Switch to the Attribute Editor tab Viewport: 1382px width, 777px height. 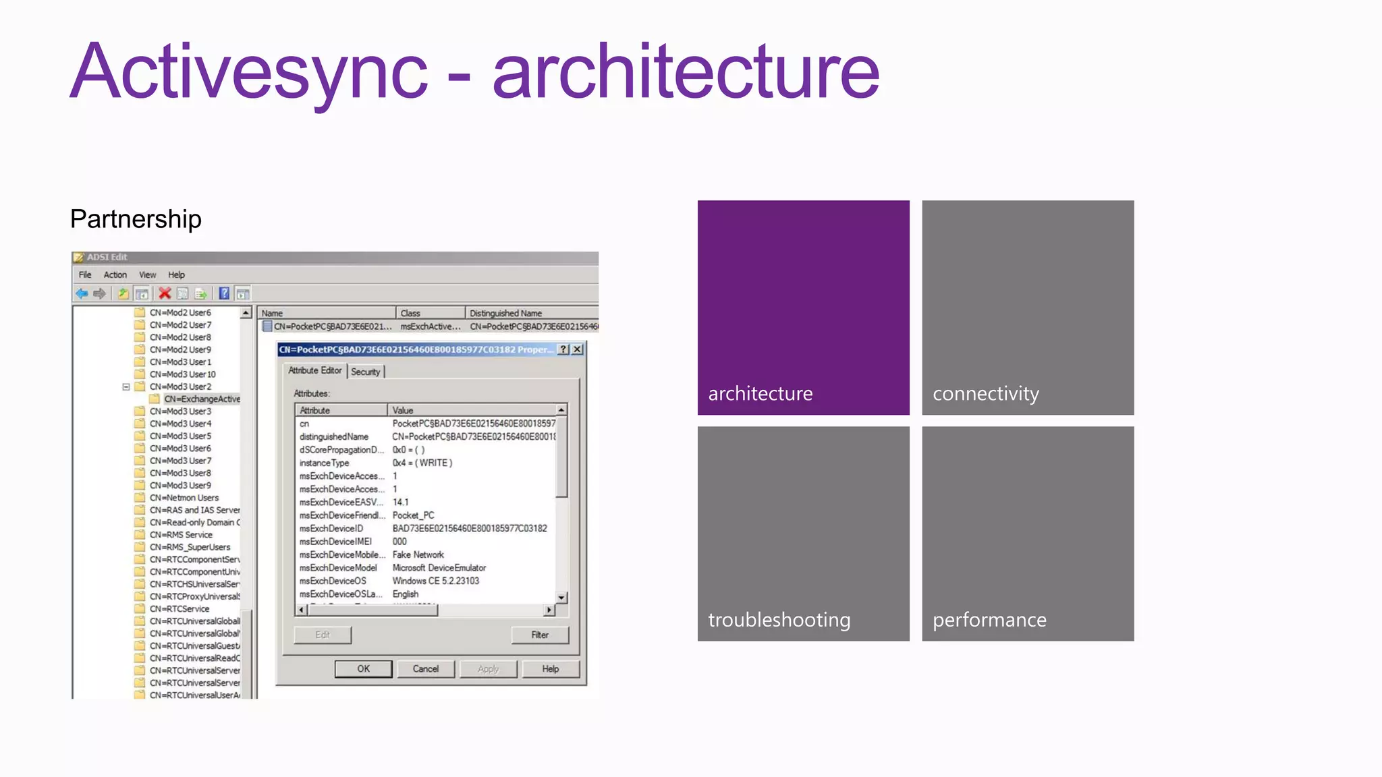click(315, 370)
